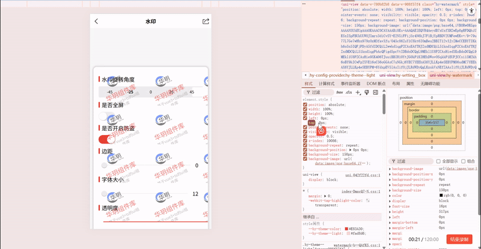481x249 pixels.
Task: Open the 布局 tab
Action: (x=396, y=83)
